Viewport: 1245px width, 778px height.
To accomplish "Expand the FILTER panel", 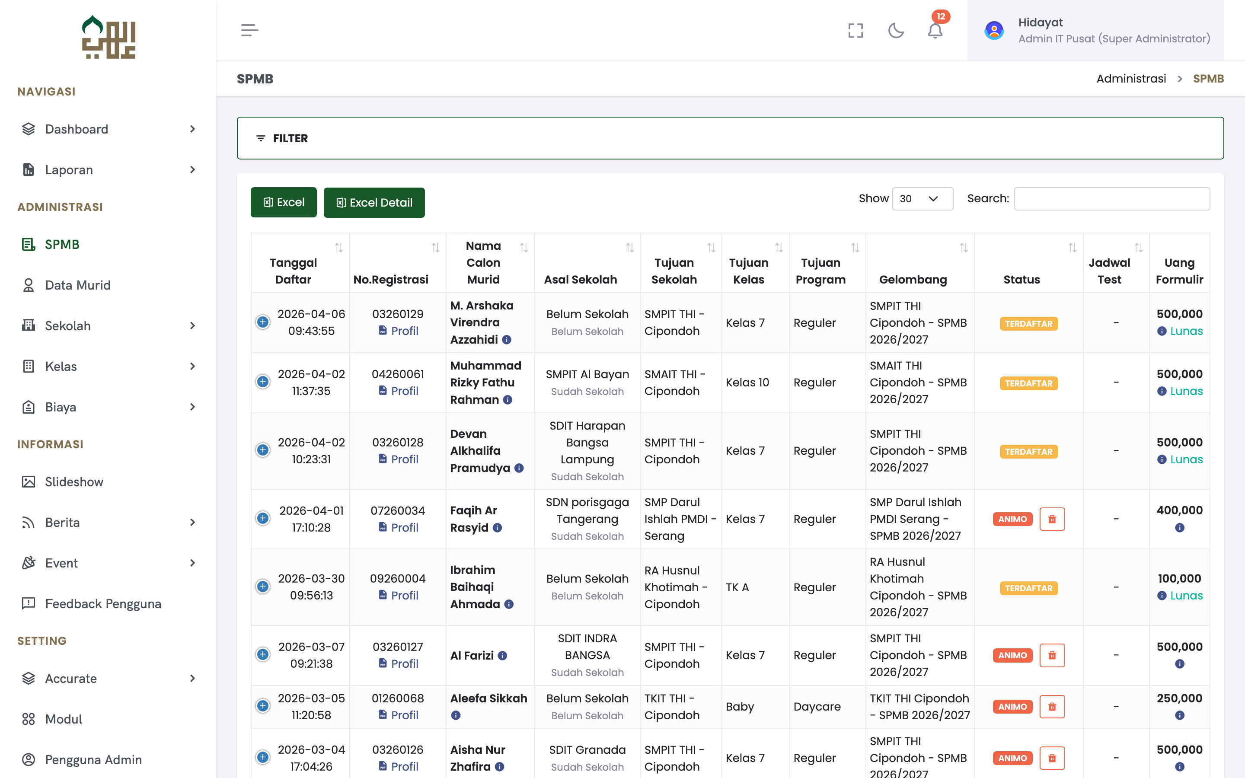I will coord(730,138).
